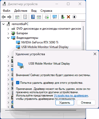Click USB Mobile Monitor tree adapter icon

click(x=18, y=47)
